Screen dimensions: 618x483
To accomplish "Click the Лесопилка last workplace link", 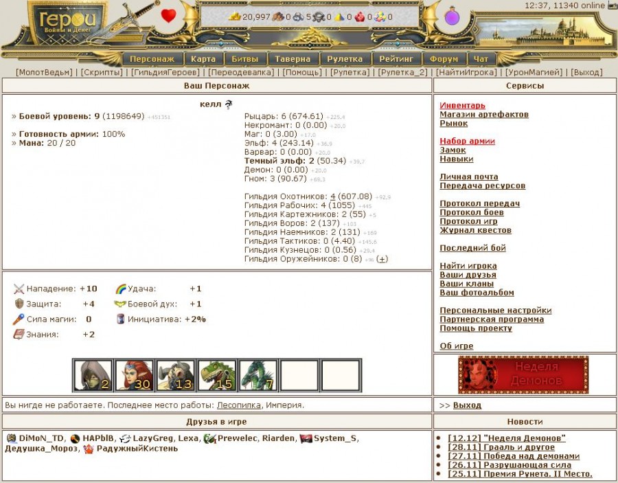I will point(238,405).
